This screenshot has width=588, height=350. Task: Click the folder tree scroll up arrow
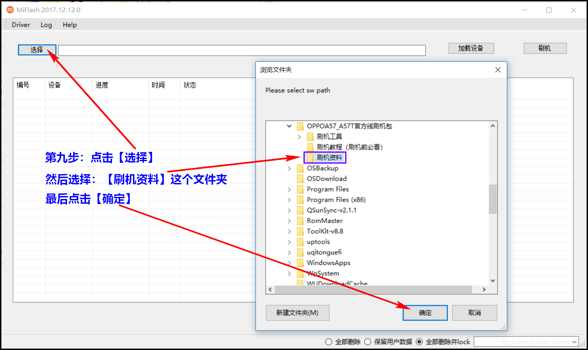tap(493, 125)
